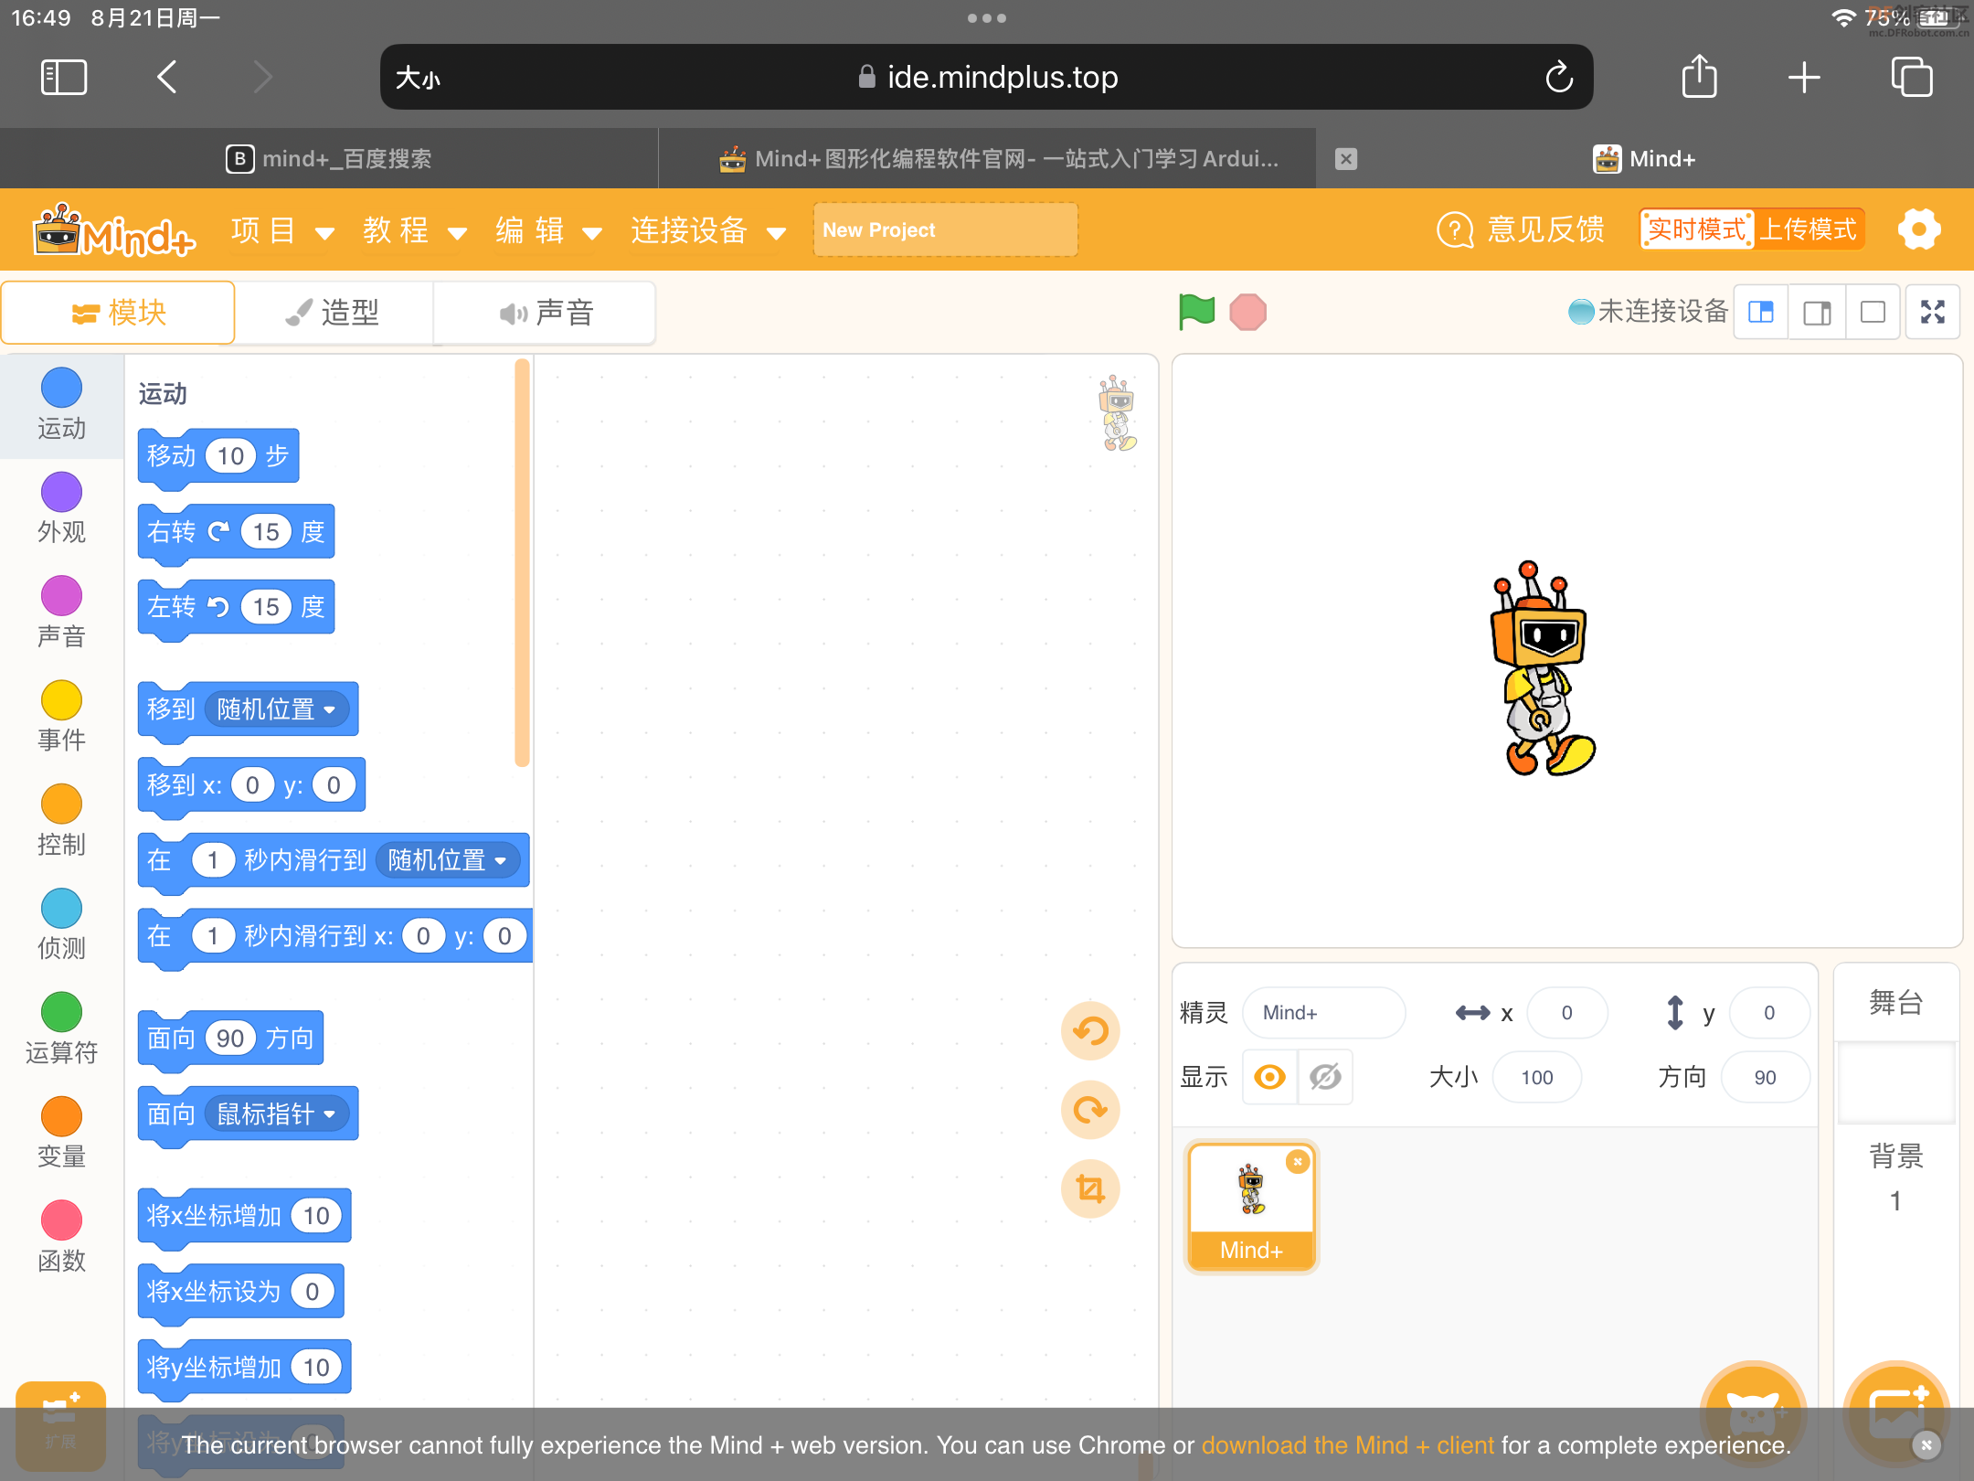The width and height of the screenshot is (1974, 1481).
Task: Select the 造型 costumes tab
Action: [333, 313]
